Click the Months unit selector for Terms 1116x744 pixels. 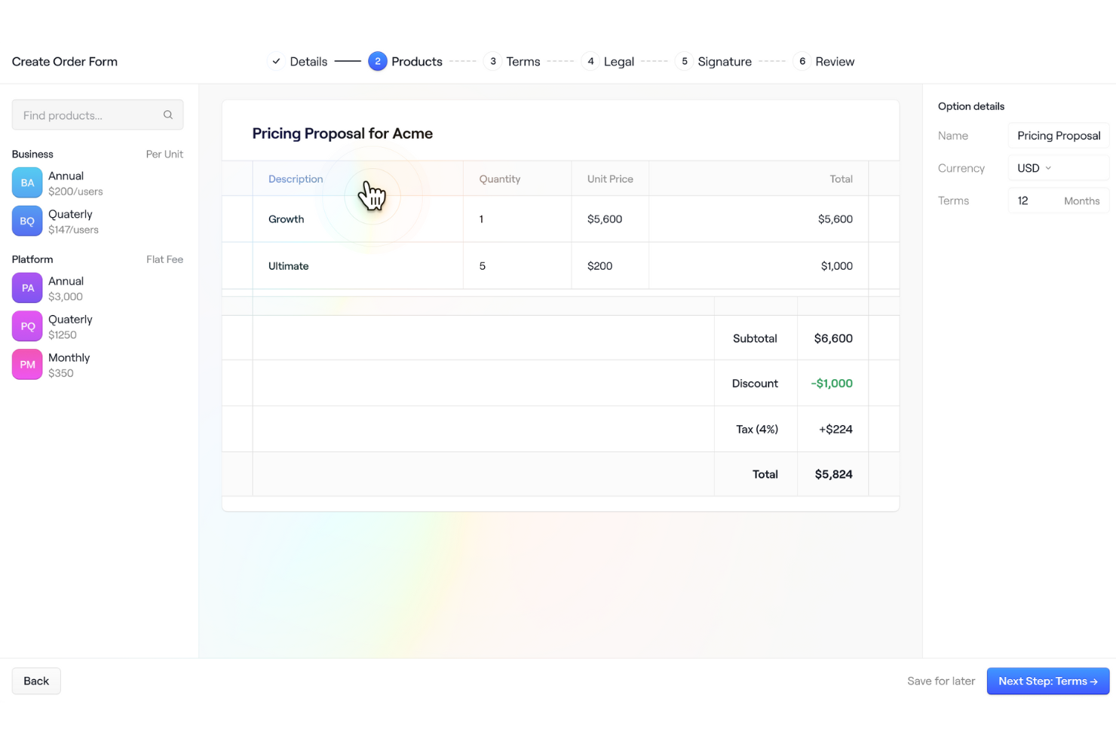pos(1081,201)
